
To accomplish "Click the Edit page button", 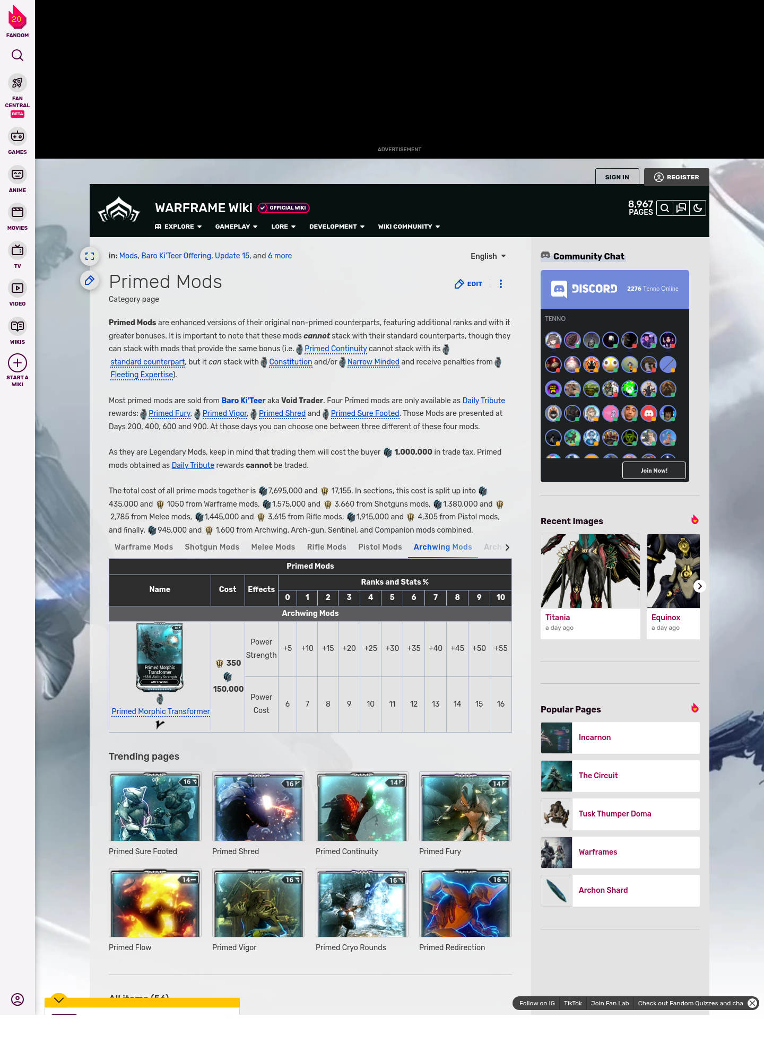I will coord(468,284).
